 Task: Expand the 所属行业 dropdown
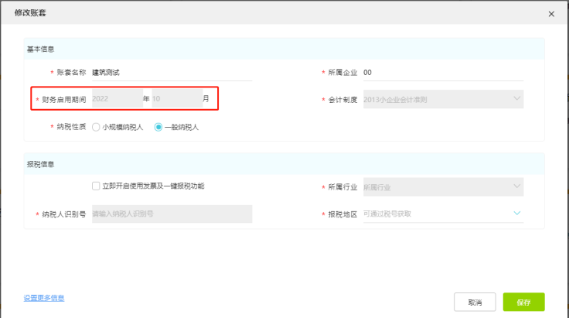pos(442,186)
